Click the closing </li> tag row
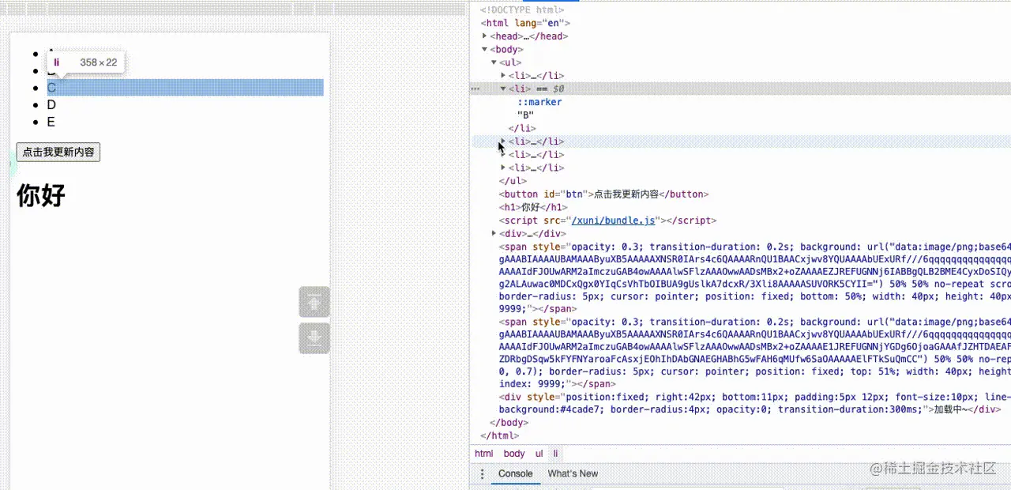This screenshot has width=1011, height=490. coord(522,128)
